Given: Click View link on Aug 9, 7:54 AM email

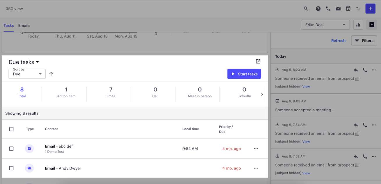Looking at the screenshot, I should click(306, 142).
